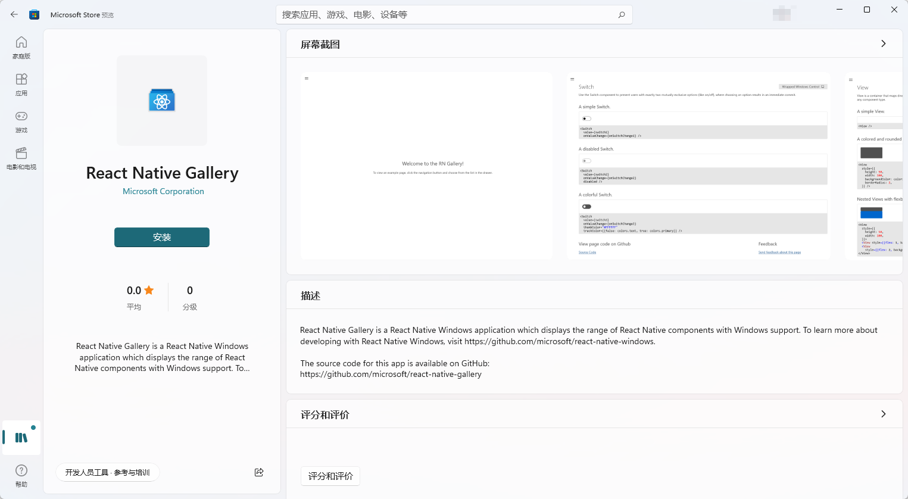Screen dimensions: 908x499
Task: Click the 评分和评价 button
Action: (330, 476)
